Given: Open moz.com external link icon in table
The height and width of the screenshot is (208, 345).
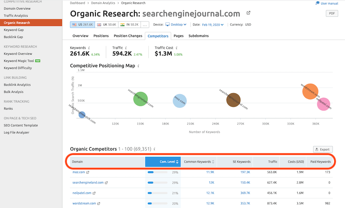Looking at the screenshot, I should click(x=88, y=172).
